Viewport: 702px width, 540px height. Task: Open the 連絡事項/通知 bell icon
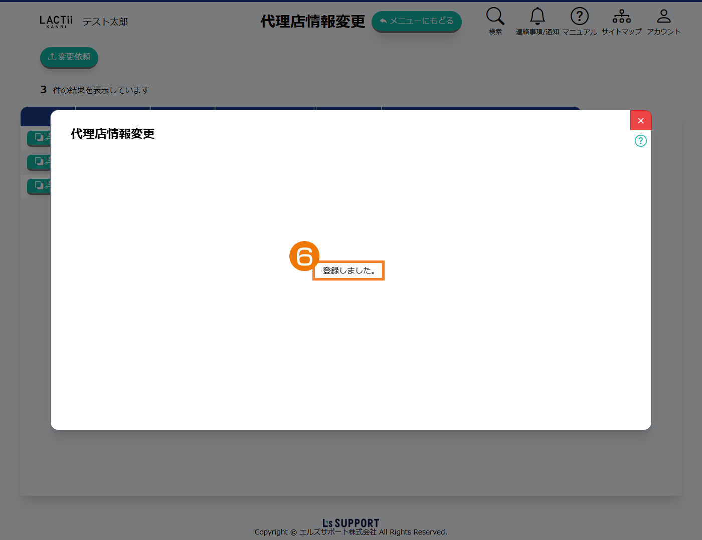coord(537,17)
